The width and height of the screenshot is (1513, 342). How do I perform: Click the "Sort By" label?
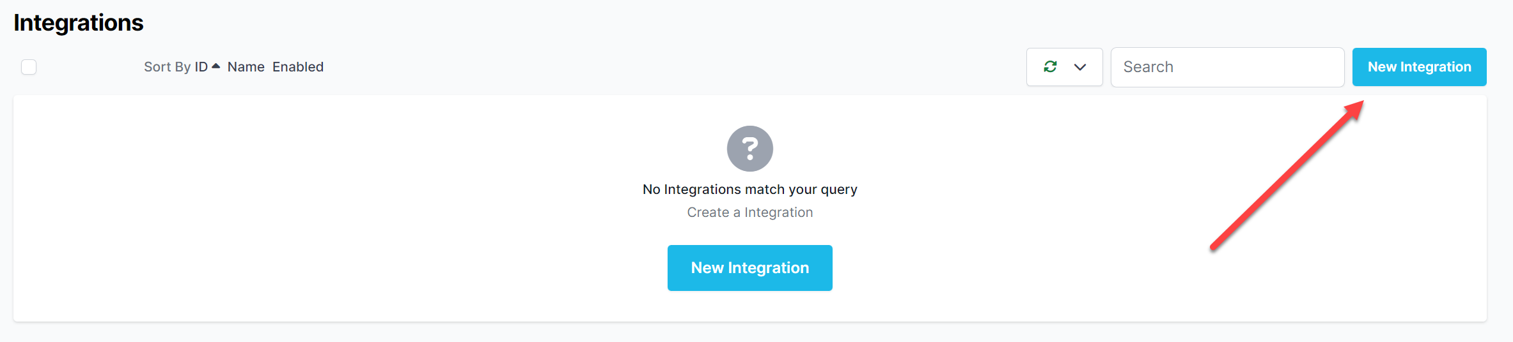(x=167, y=67)
